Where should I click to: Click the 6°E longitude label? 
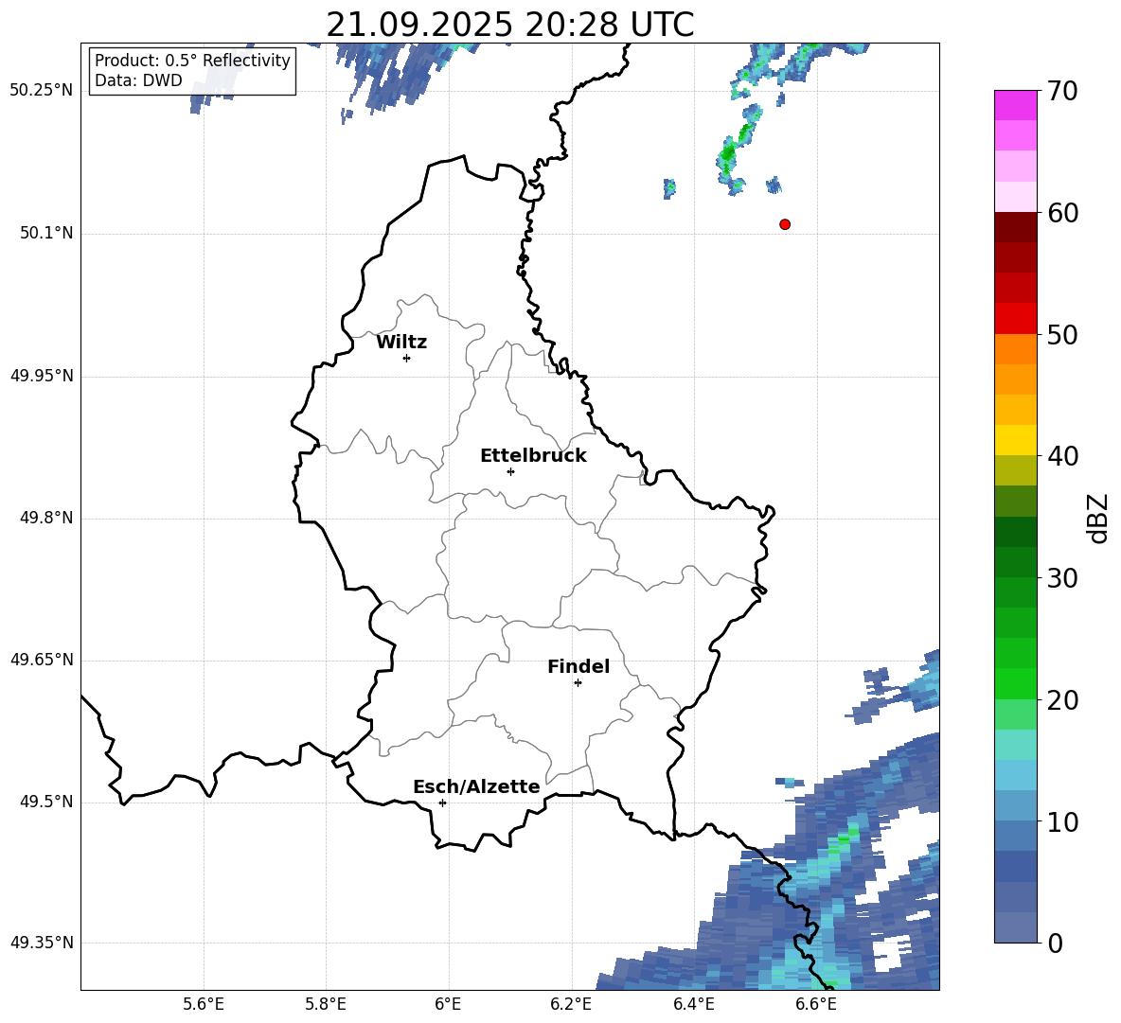(x=448, y=1005)
